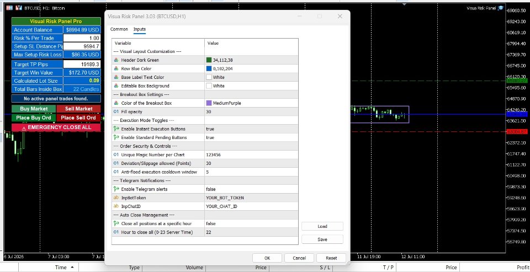Click the boolean icon beside Close all positions at a specific hour
530x272 pixels.
click(116, 223)
